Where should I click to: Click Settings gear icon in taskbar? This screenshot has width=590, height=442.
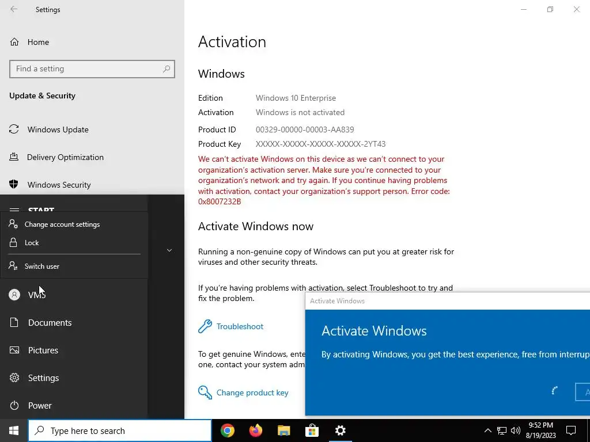340,430
